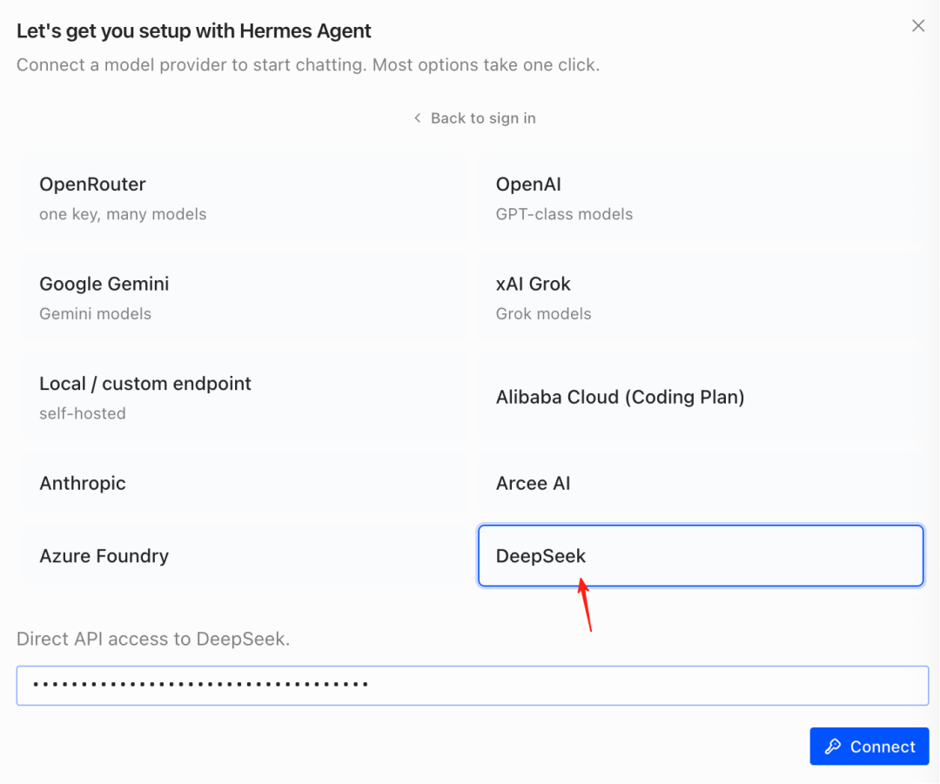
Task: Select xAI Grok provider card
Action: point(701,298)
